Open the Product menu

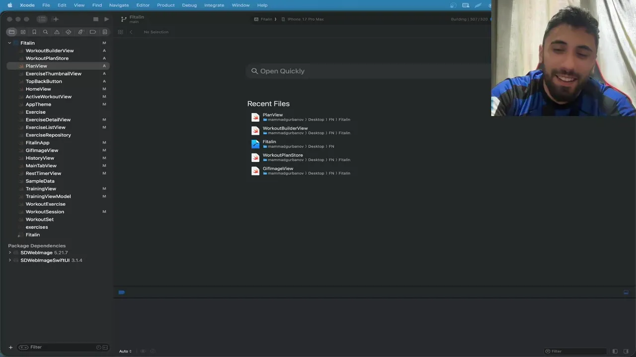(165, 5)
